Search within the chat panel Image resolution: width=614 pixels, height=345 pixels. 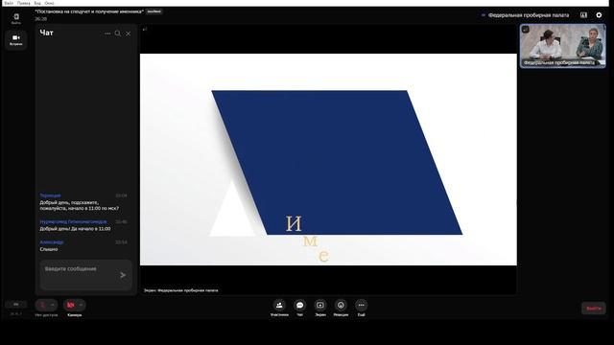pos(118,34)
